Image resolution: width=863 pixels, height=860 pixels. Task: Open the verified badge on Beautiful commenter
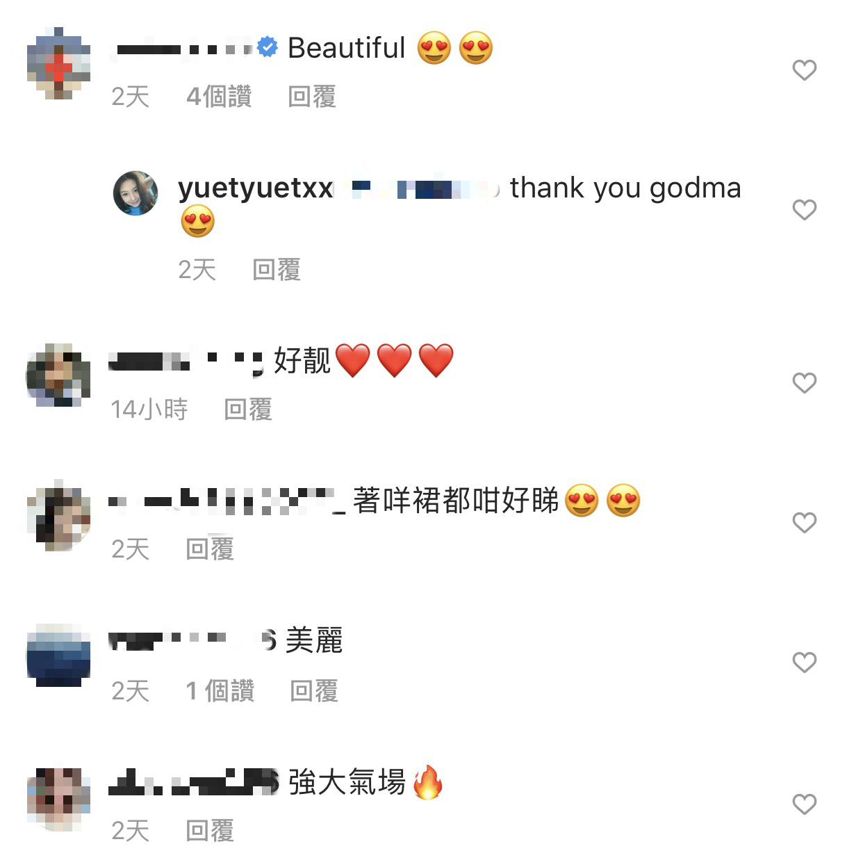point(268,47)
